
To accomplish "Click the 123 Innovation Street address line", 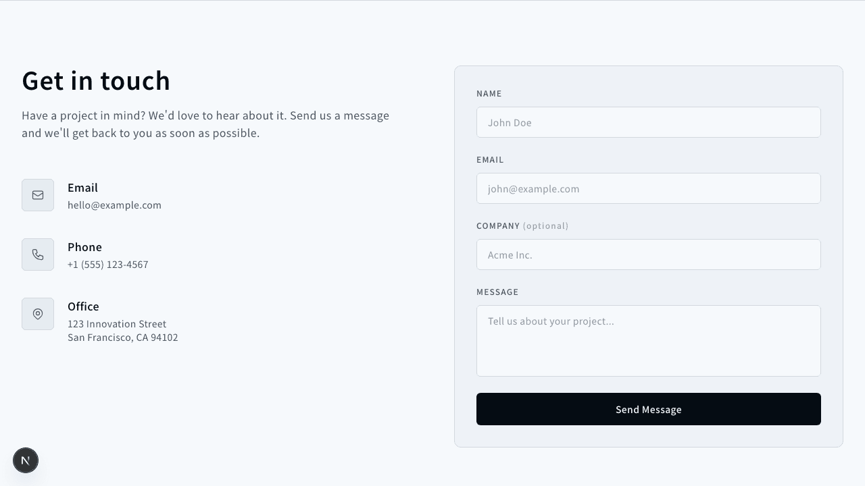I will pyautogui.click(x=117, y=324).
